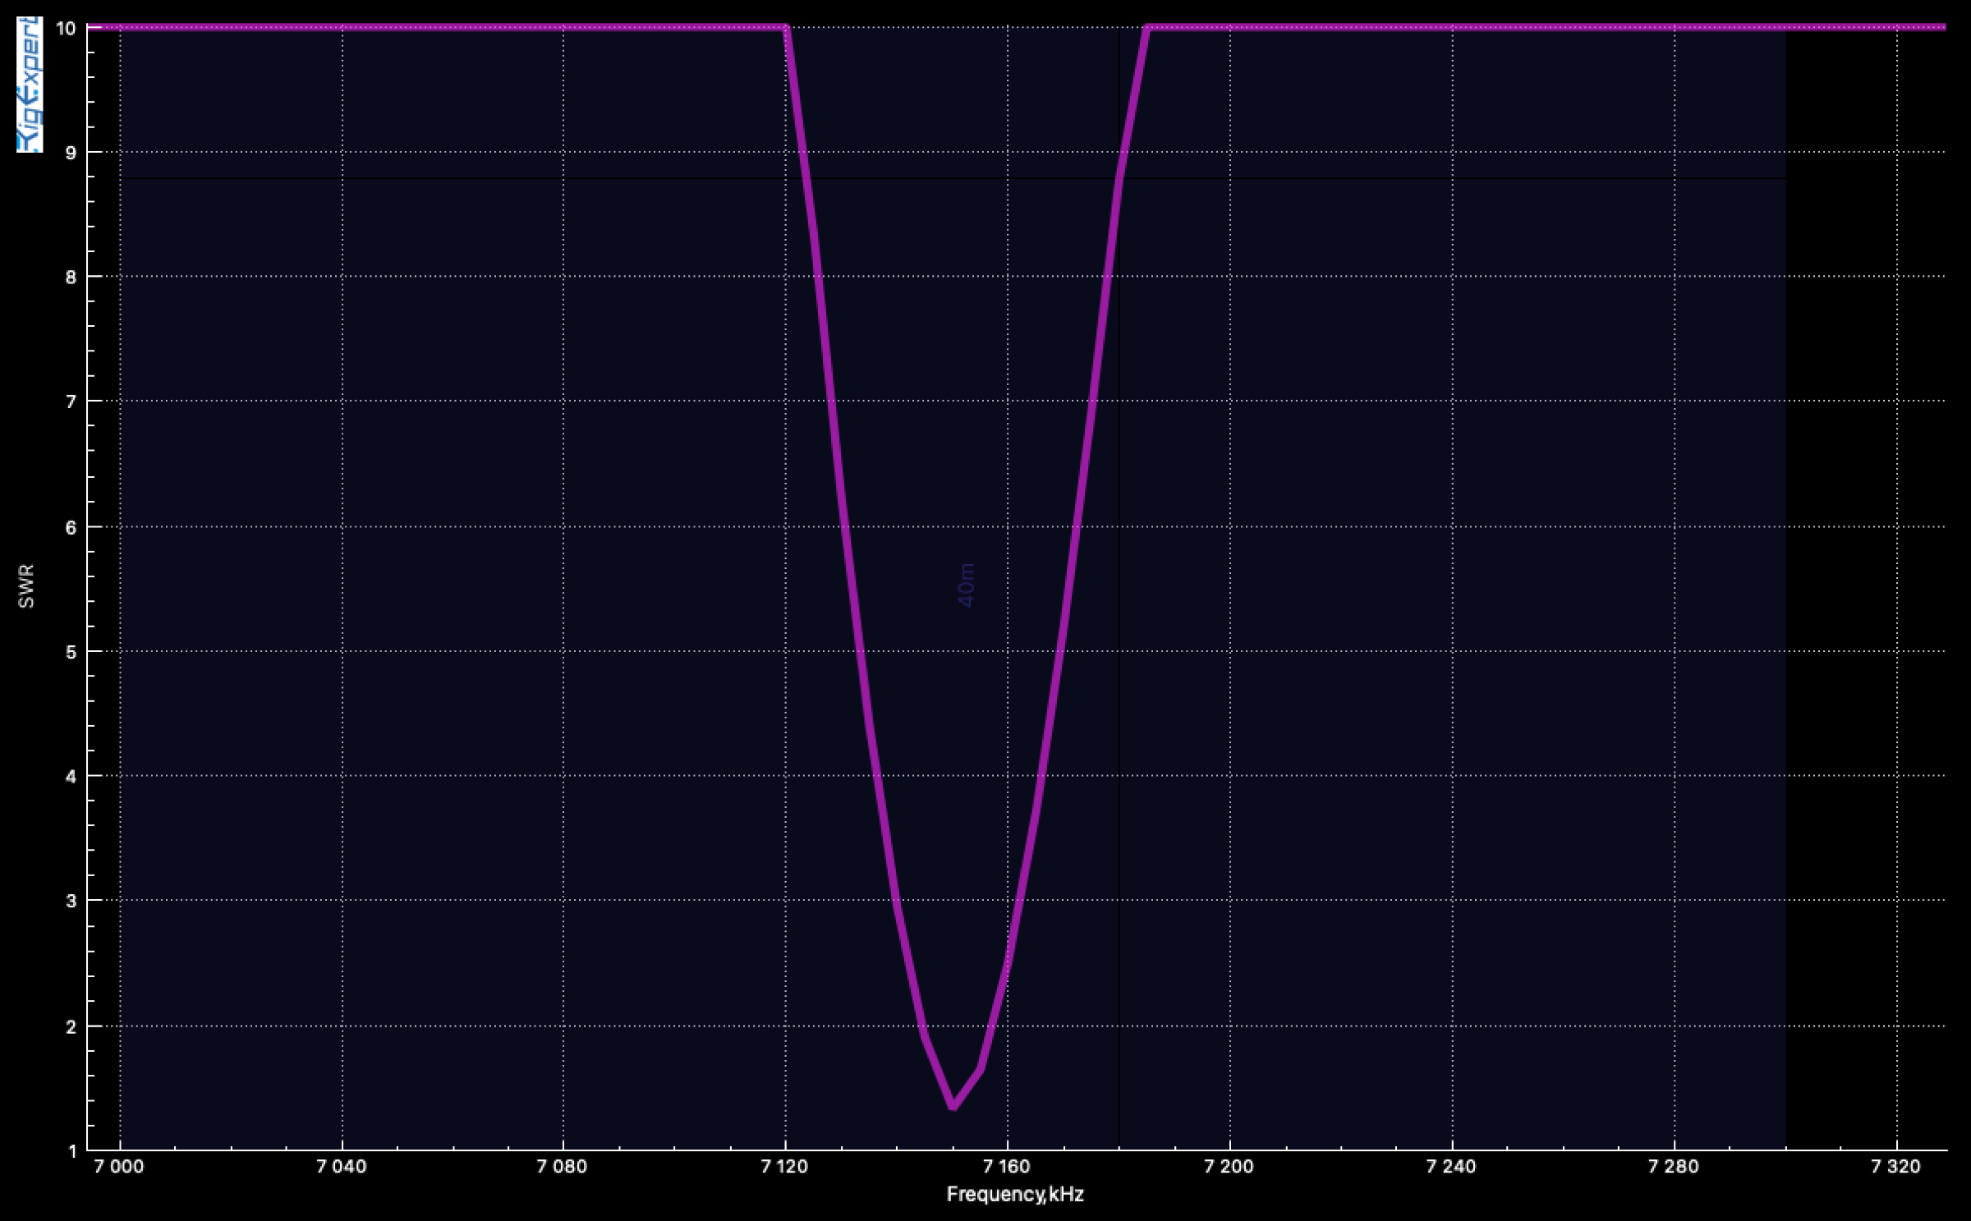Image resolution: width=1971 pixels, height=1221 pixels.
Task: Click the RigExpert logo
Action: coord(30,85)
